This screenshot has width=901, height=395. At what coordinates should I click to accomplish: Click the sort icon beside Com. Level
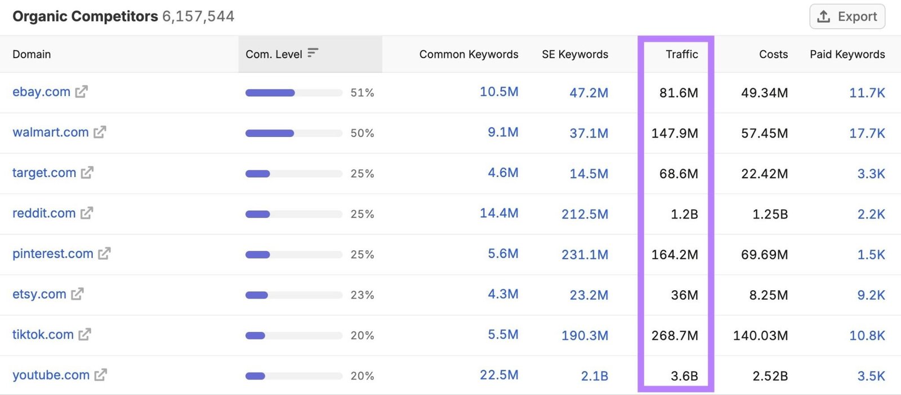(313, 53)
